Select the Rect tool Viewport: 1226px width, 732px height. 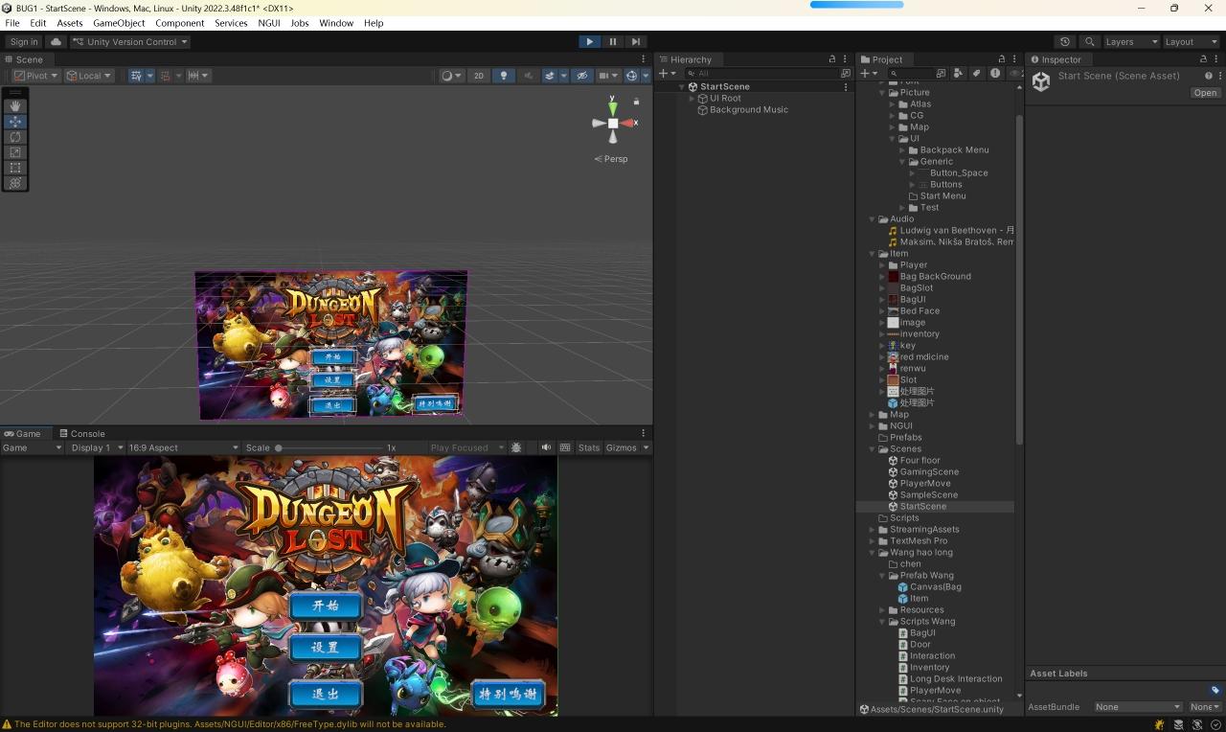point(15,168)
